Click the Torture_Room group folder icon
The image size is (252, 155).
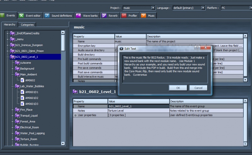point(18,139)
